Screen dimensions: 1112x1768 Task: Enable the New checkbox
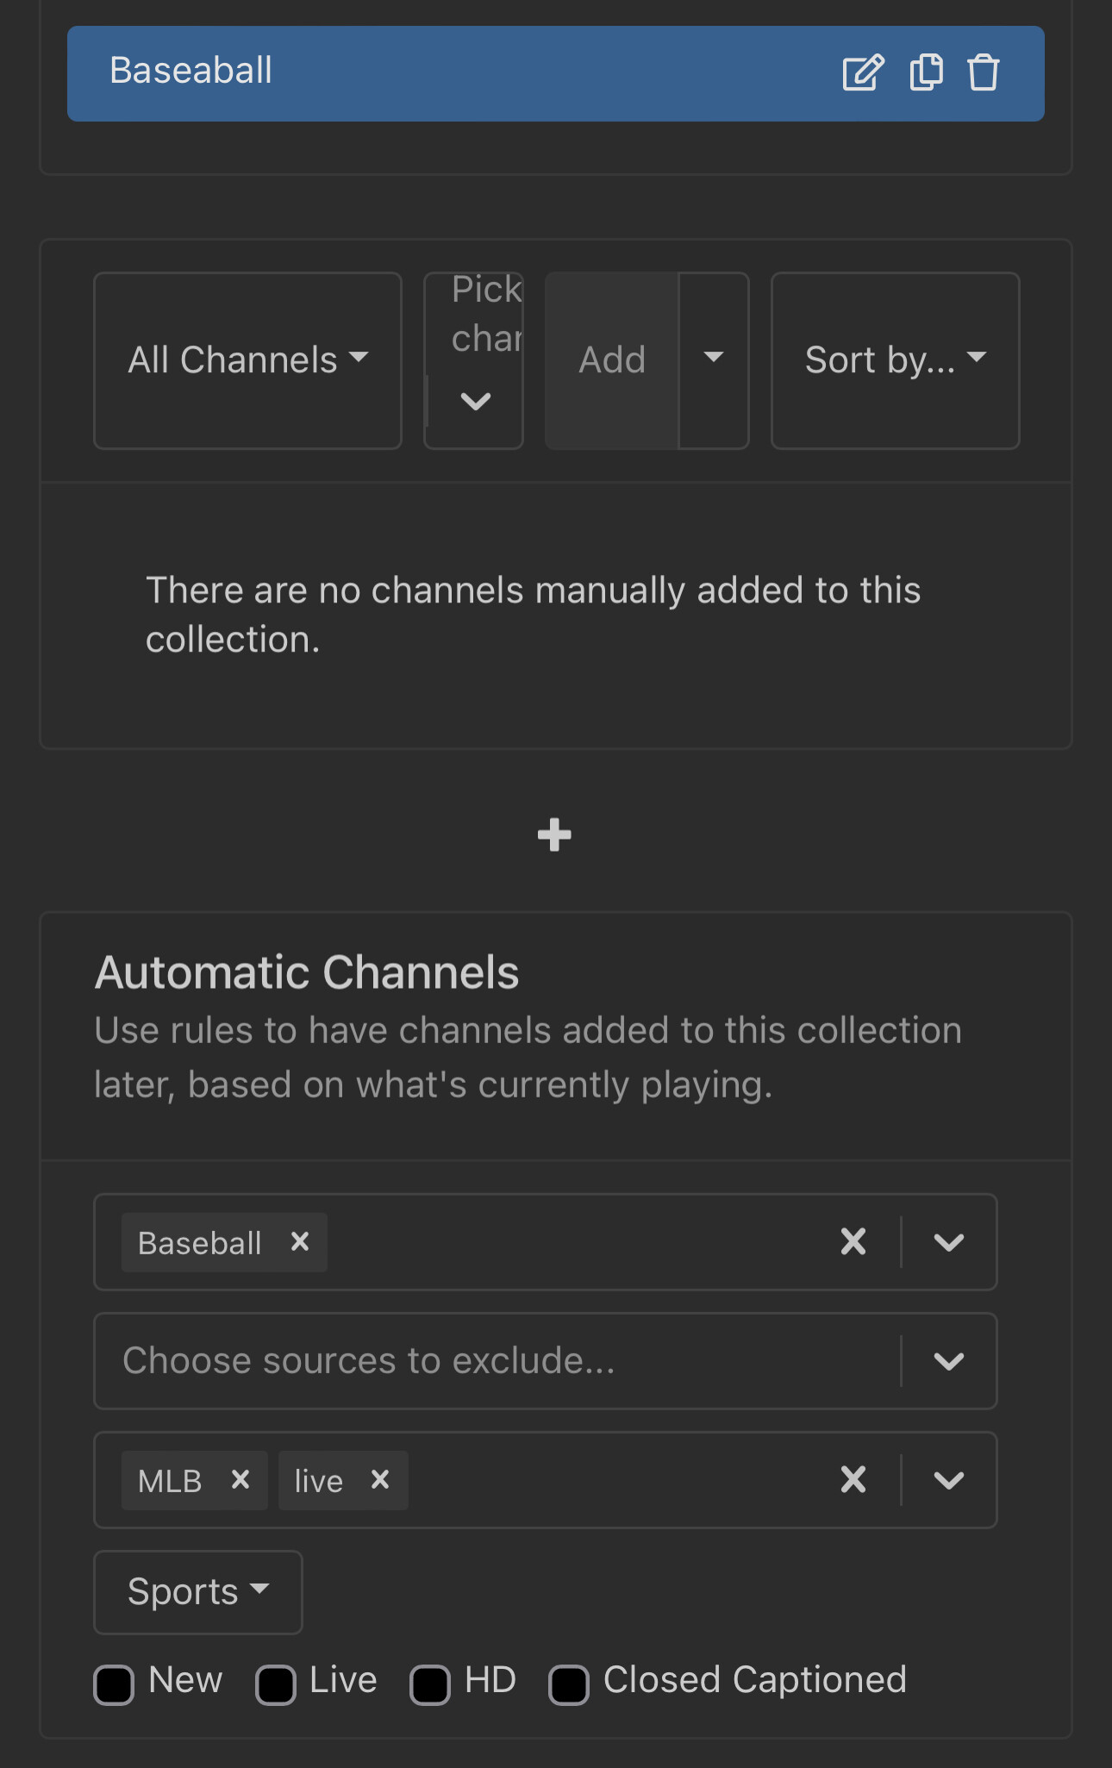pyautogui.click(x=115, y=1684)
